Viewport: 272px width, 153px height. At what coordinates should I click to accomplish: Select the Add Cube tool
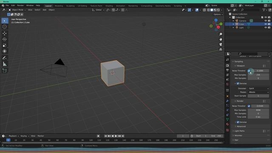5,71
